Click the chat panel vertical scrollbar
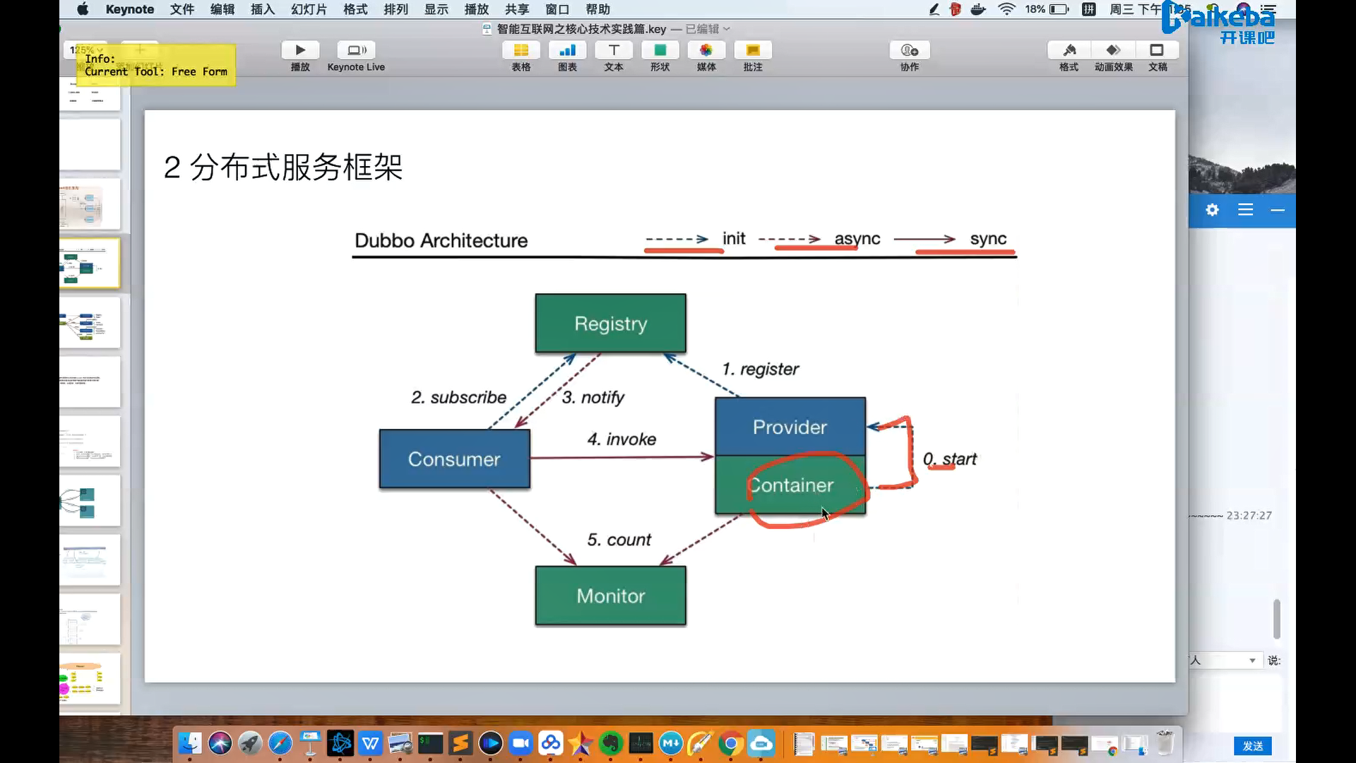The height and width of the screenshot is (763, 1356). click(1276, 619)
